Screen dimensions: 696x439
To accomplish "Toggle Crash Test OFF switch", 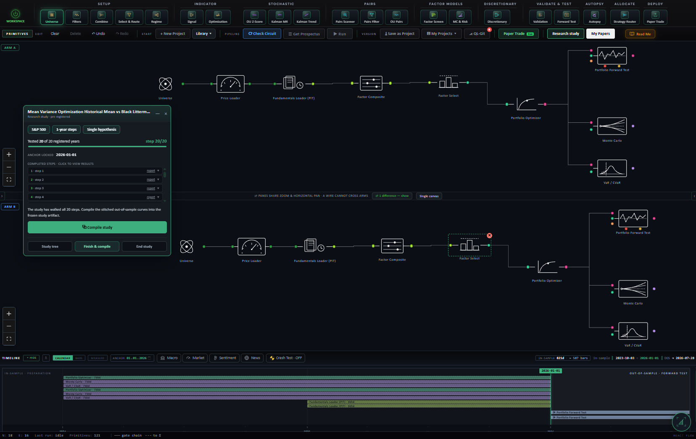I will click(285, 358).
